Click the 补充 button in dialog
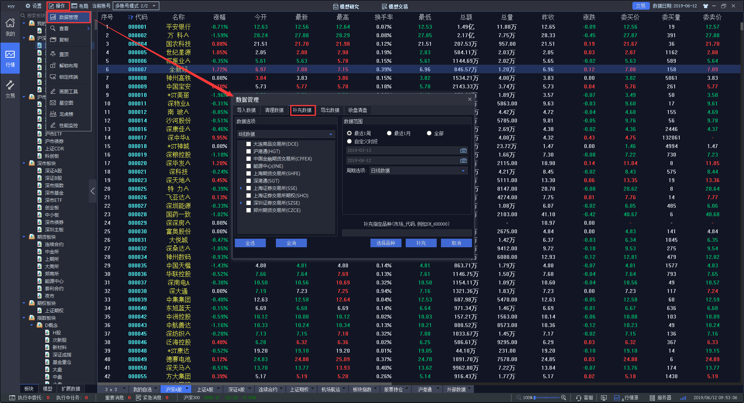The height and width of the screenshot is (403, 744). [421, 243]
